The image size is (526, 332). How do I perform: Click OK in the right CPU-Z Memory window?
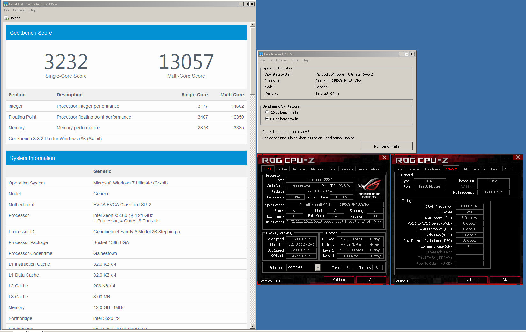pos(505,280)
